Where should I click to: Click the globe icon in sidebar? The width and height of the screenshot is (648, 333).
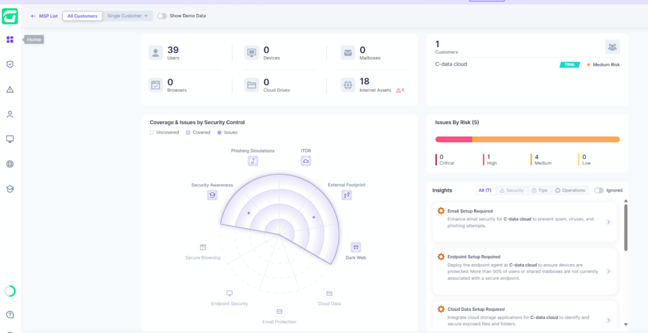tap(10, 164)
